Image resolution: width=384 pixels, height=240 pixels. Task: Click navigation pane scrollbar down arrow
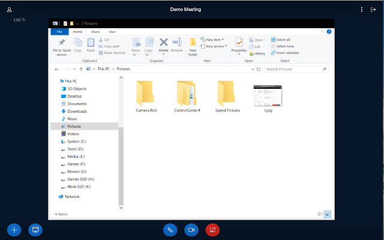tap(121, 208)
